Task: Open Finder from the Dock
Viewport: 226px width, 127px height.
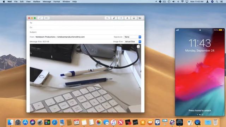Action: (11, 122)
